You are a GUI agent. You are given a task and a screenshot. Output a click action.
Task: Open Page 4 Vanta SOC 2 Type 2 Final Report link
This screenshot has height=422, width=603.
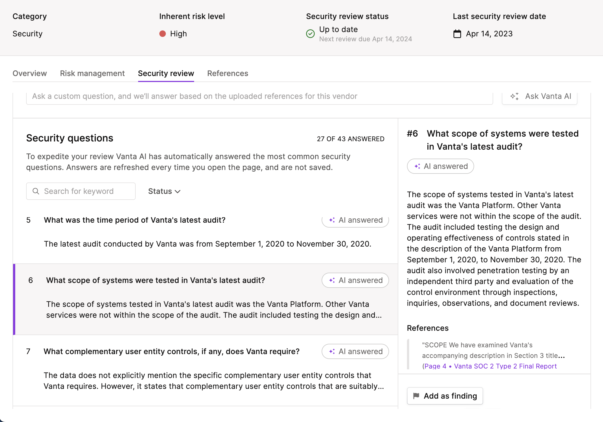(490, 366)
